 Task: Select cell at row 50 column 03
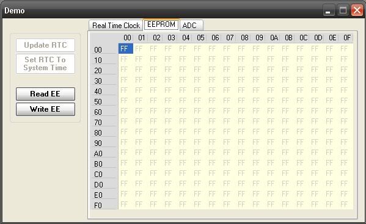(x=170, y=101)
